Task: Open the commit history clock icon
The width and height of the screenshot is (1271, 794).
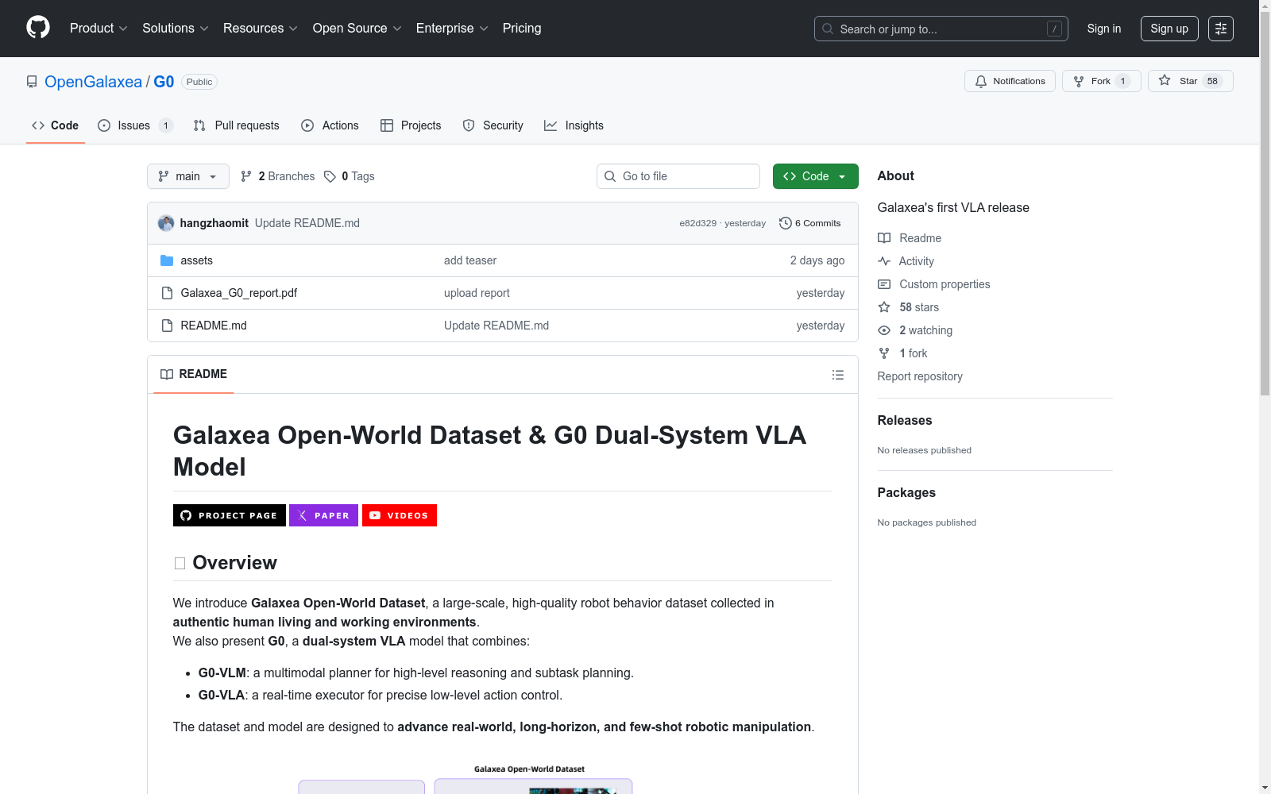Action: [786, 223]
